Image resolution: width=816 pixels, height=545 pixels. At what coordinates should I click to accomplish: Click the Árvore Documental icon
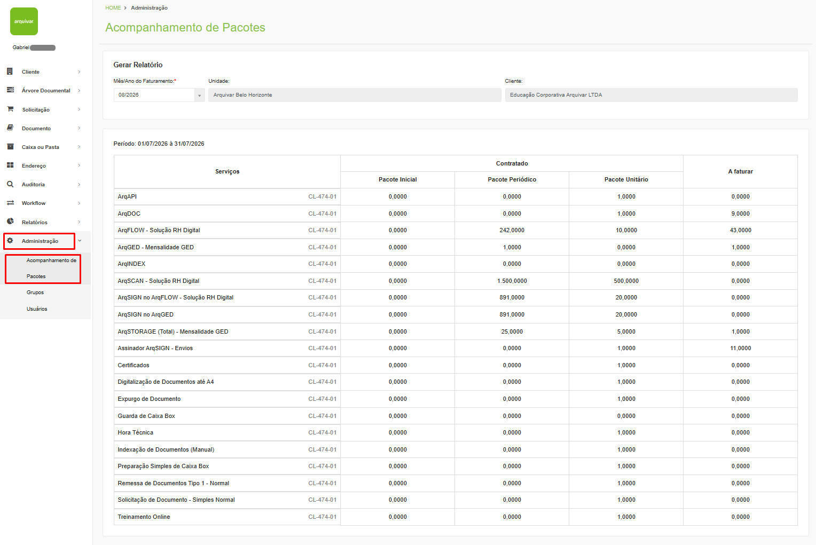point(10,90)
